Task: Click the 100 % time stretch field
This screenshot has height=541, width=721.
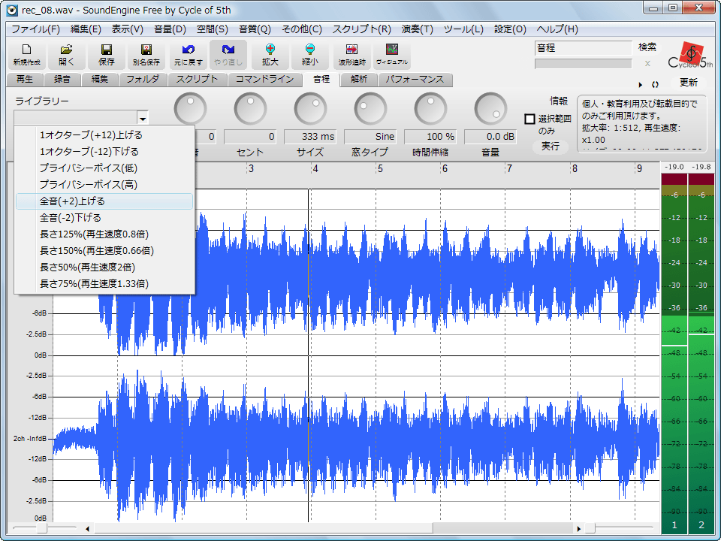Action: pyautogui.click(x=430, y=137)
